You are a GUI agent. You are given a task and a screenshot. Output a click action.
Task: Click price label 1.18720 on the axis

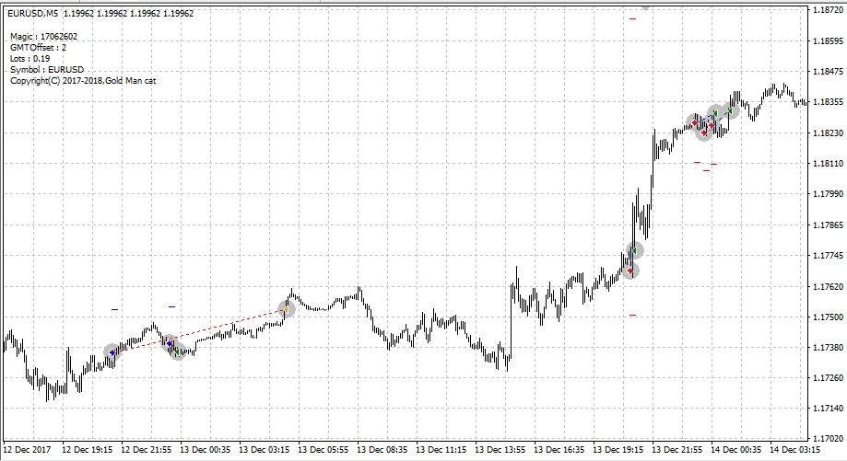pyautogui.click(x=828, y=10)
